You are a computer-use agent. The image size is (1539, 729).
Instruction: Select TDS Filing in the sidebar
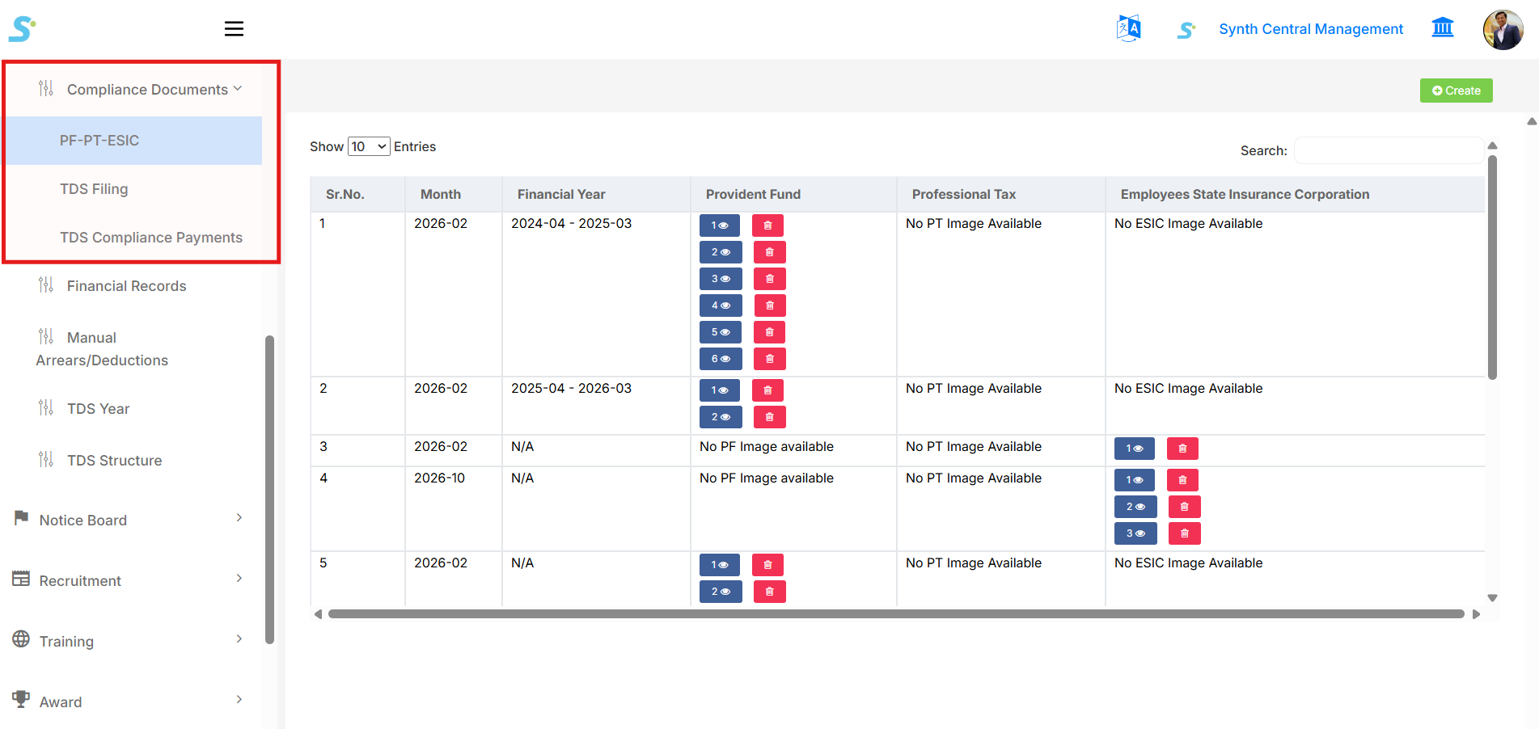pos(94,188)
